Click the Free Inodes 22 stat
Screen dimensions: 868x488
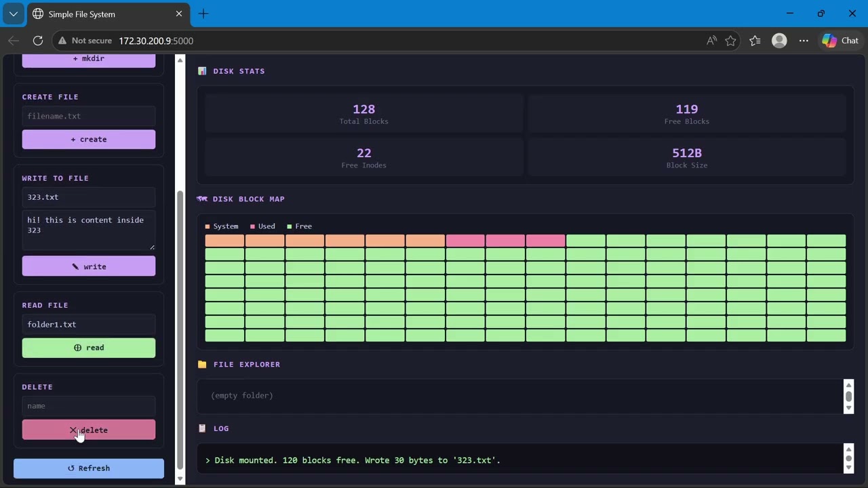[x=364, y=157]
